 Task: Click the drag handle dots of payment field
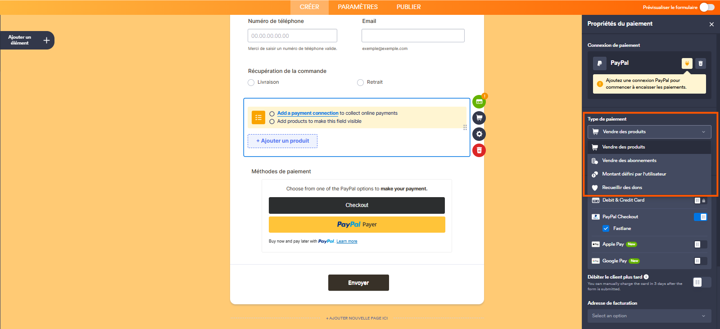tap(465, 127)
